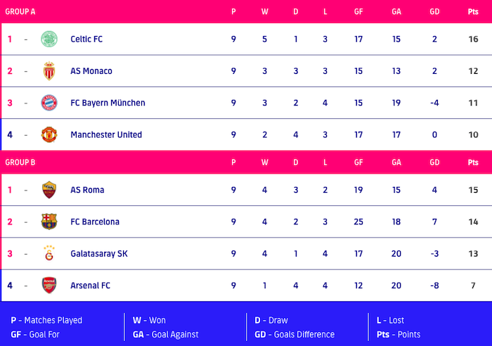This screenshot has width=492, height=346.
Task: Open the Manchester United team name
Action: 106,135
